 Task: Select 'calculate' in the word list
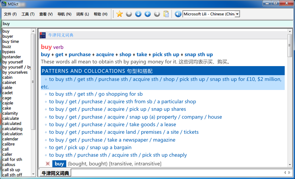pyautogui.click(x=11, y=118)
